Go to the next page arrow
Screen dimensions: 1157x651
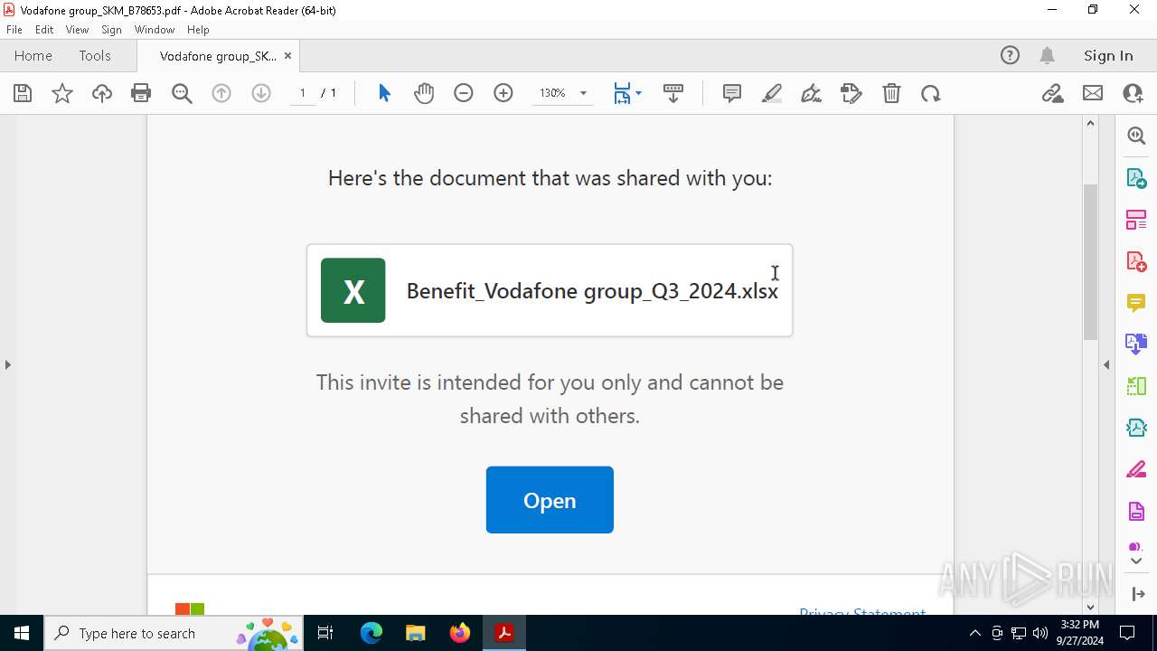pos(261,93)
